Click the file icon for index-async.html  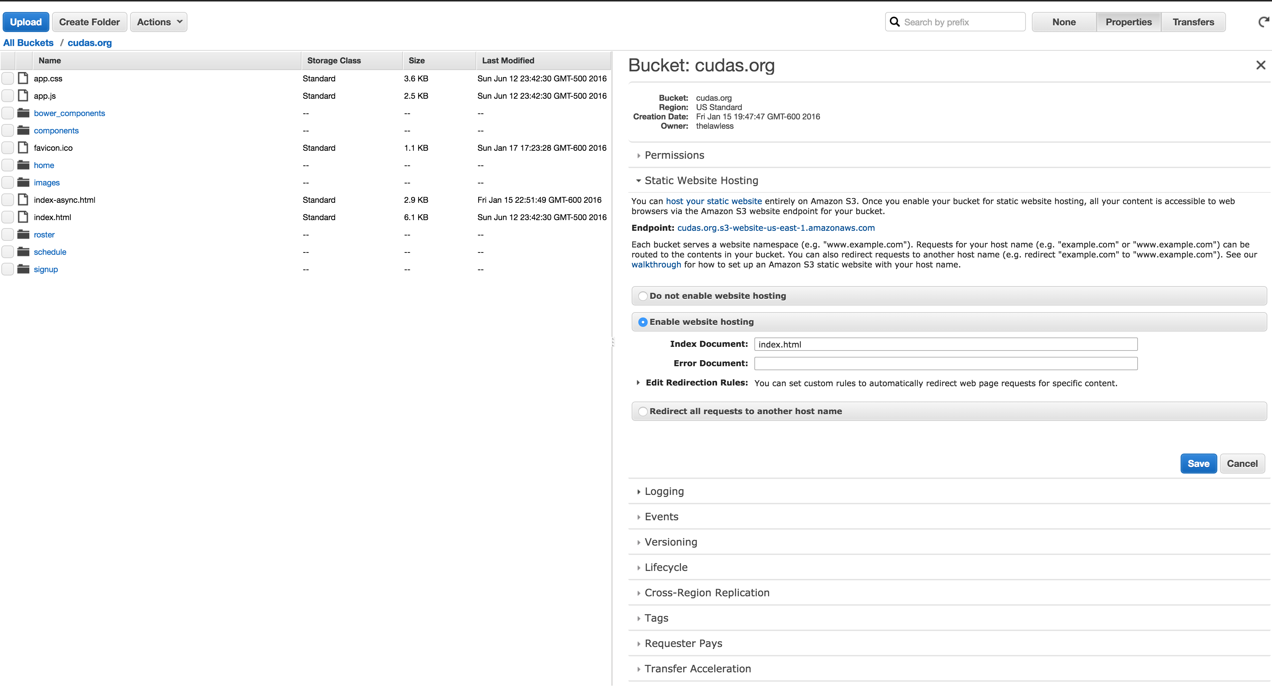23,199
